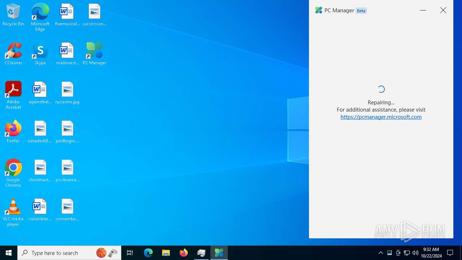Select the mailinvest Word document
The image size is (462, 260).
coord(67,54)
